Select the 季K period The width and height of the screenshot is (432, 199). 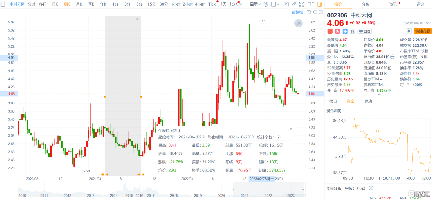[91, 4]
